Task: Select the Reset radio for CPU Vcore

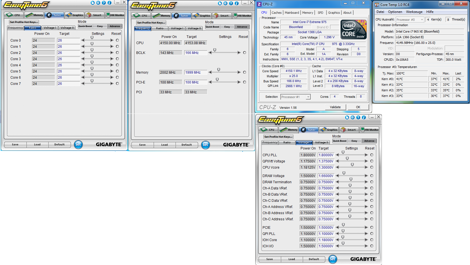Action: (372, 167)
